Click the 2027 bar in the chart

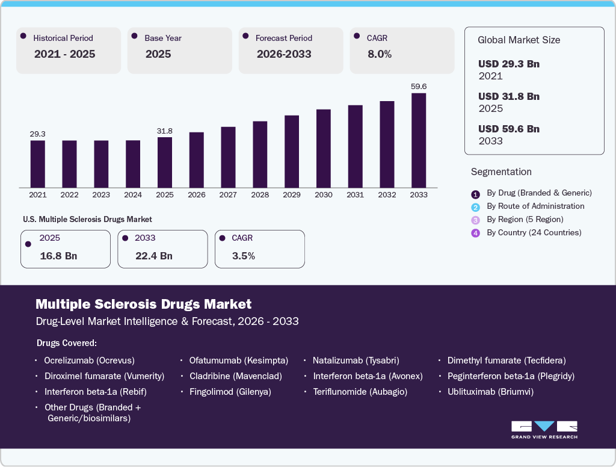tap(228, 157)
